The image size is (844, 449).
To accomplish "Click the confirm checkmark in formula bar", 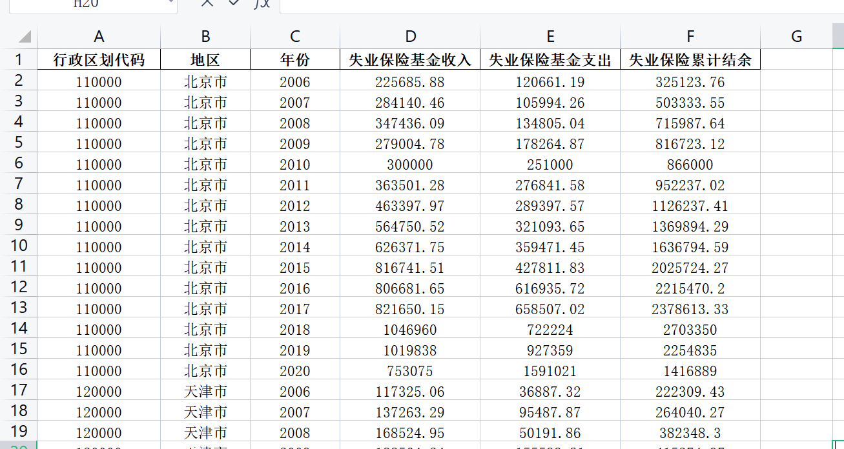I will point(234,3).
